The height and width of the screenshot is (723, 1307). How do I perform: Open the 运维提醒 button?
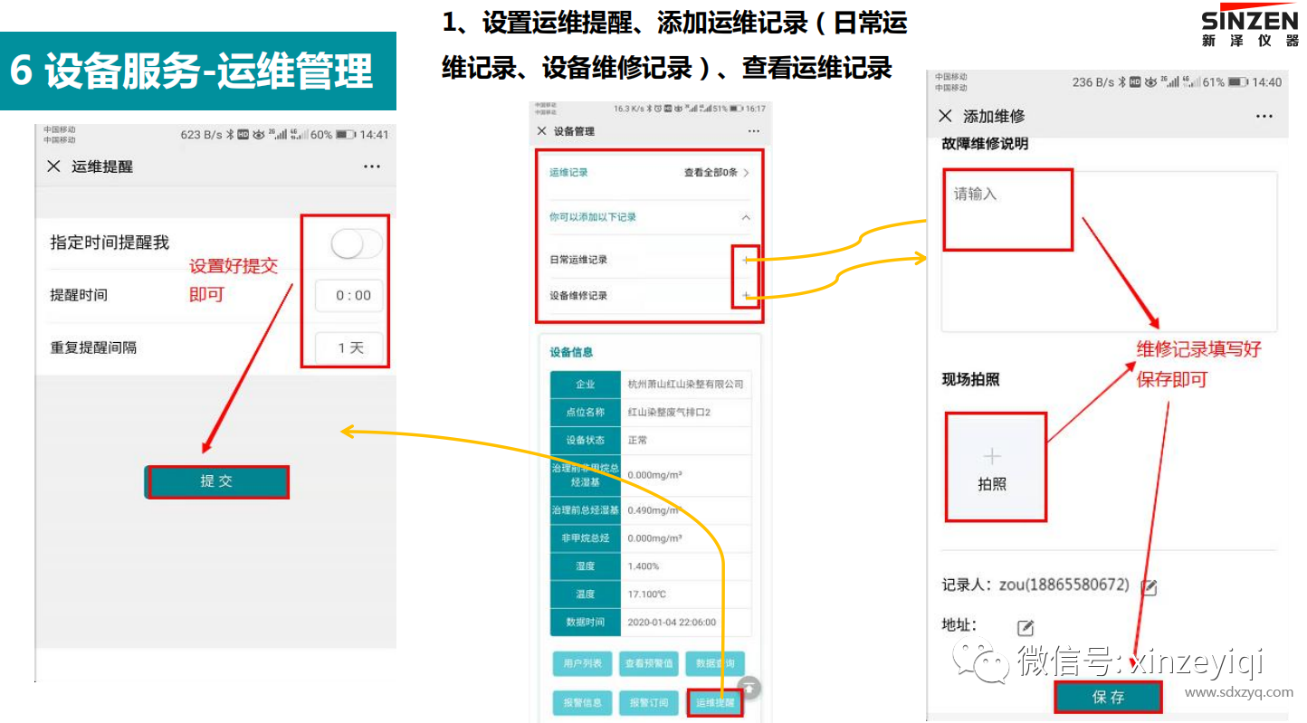click(715, 703)
